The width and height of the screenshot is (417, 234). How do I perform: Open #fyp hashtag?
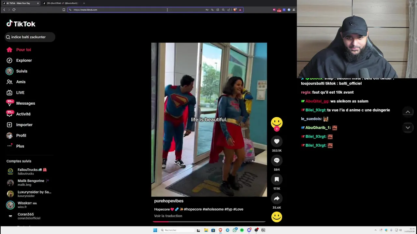(228, 209)
